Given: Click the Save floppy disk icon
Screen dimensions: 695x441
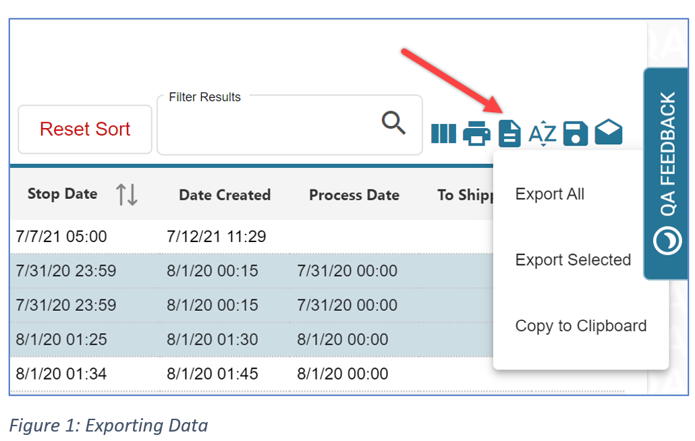Looking at the screenshot, I should point(575,133).
